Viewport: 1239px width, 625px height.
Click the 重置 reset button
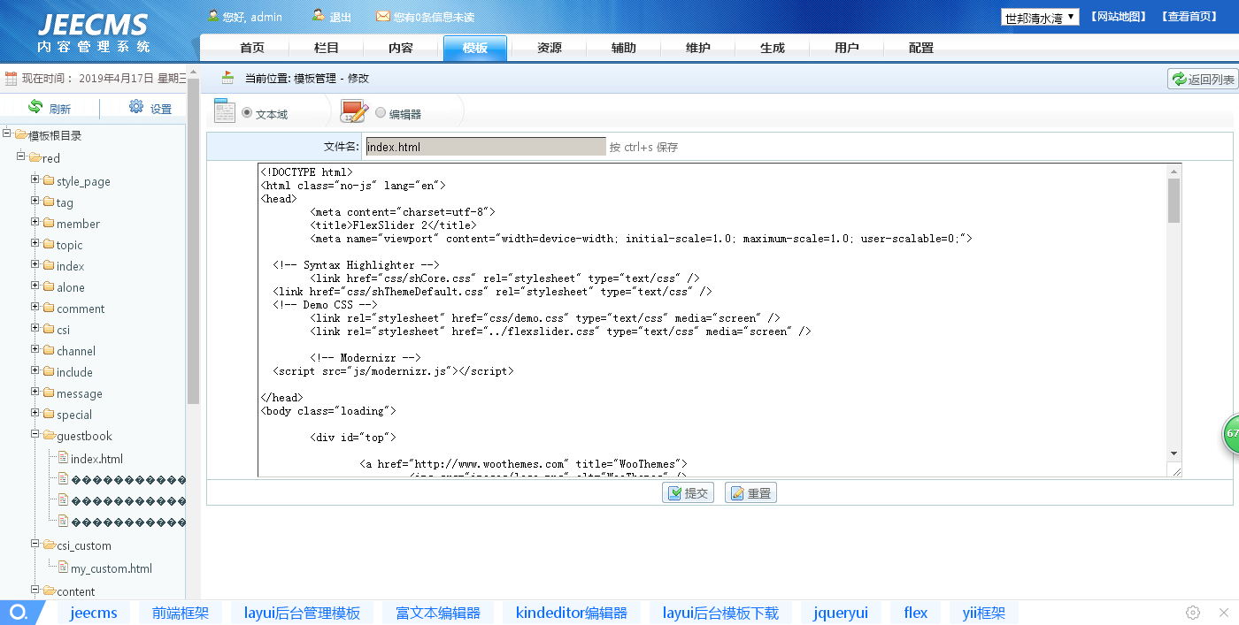pyautogui.click(x=750, y=492)
